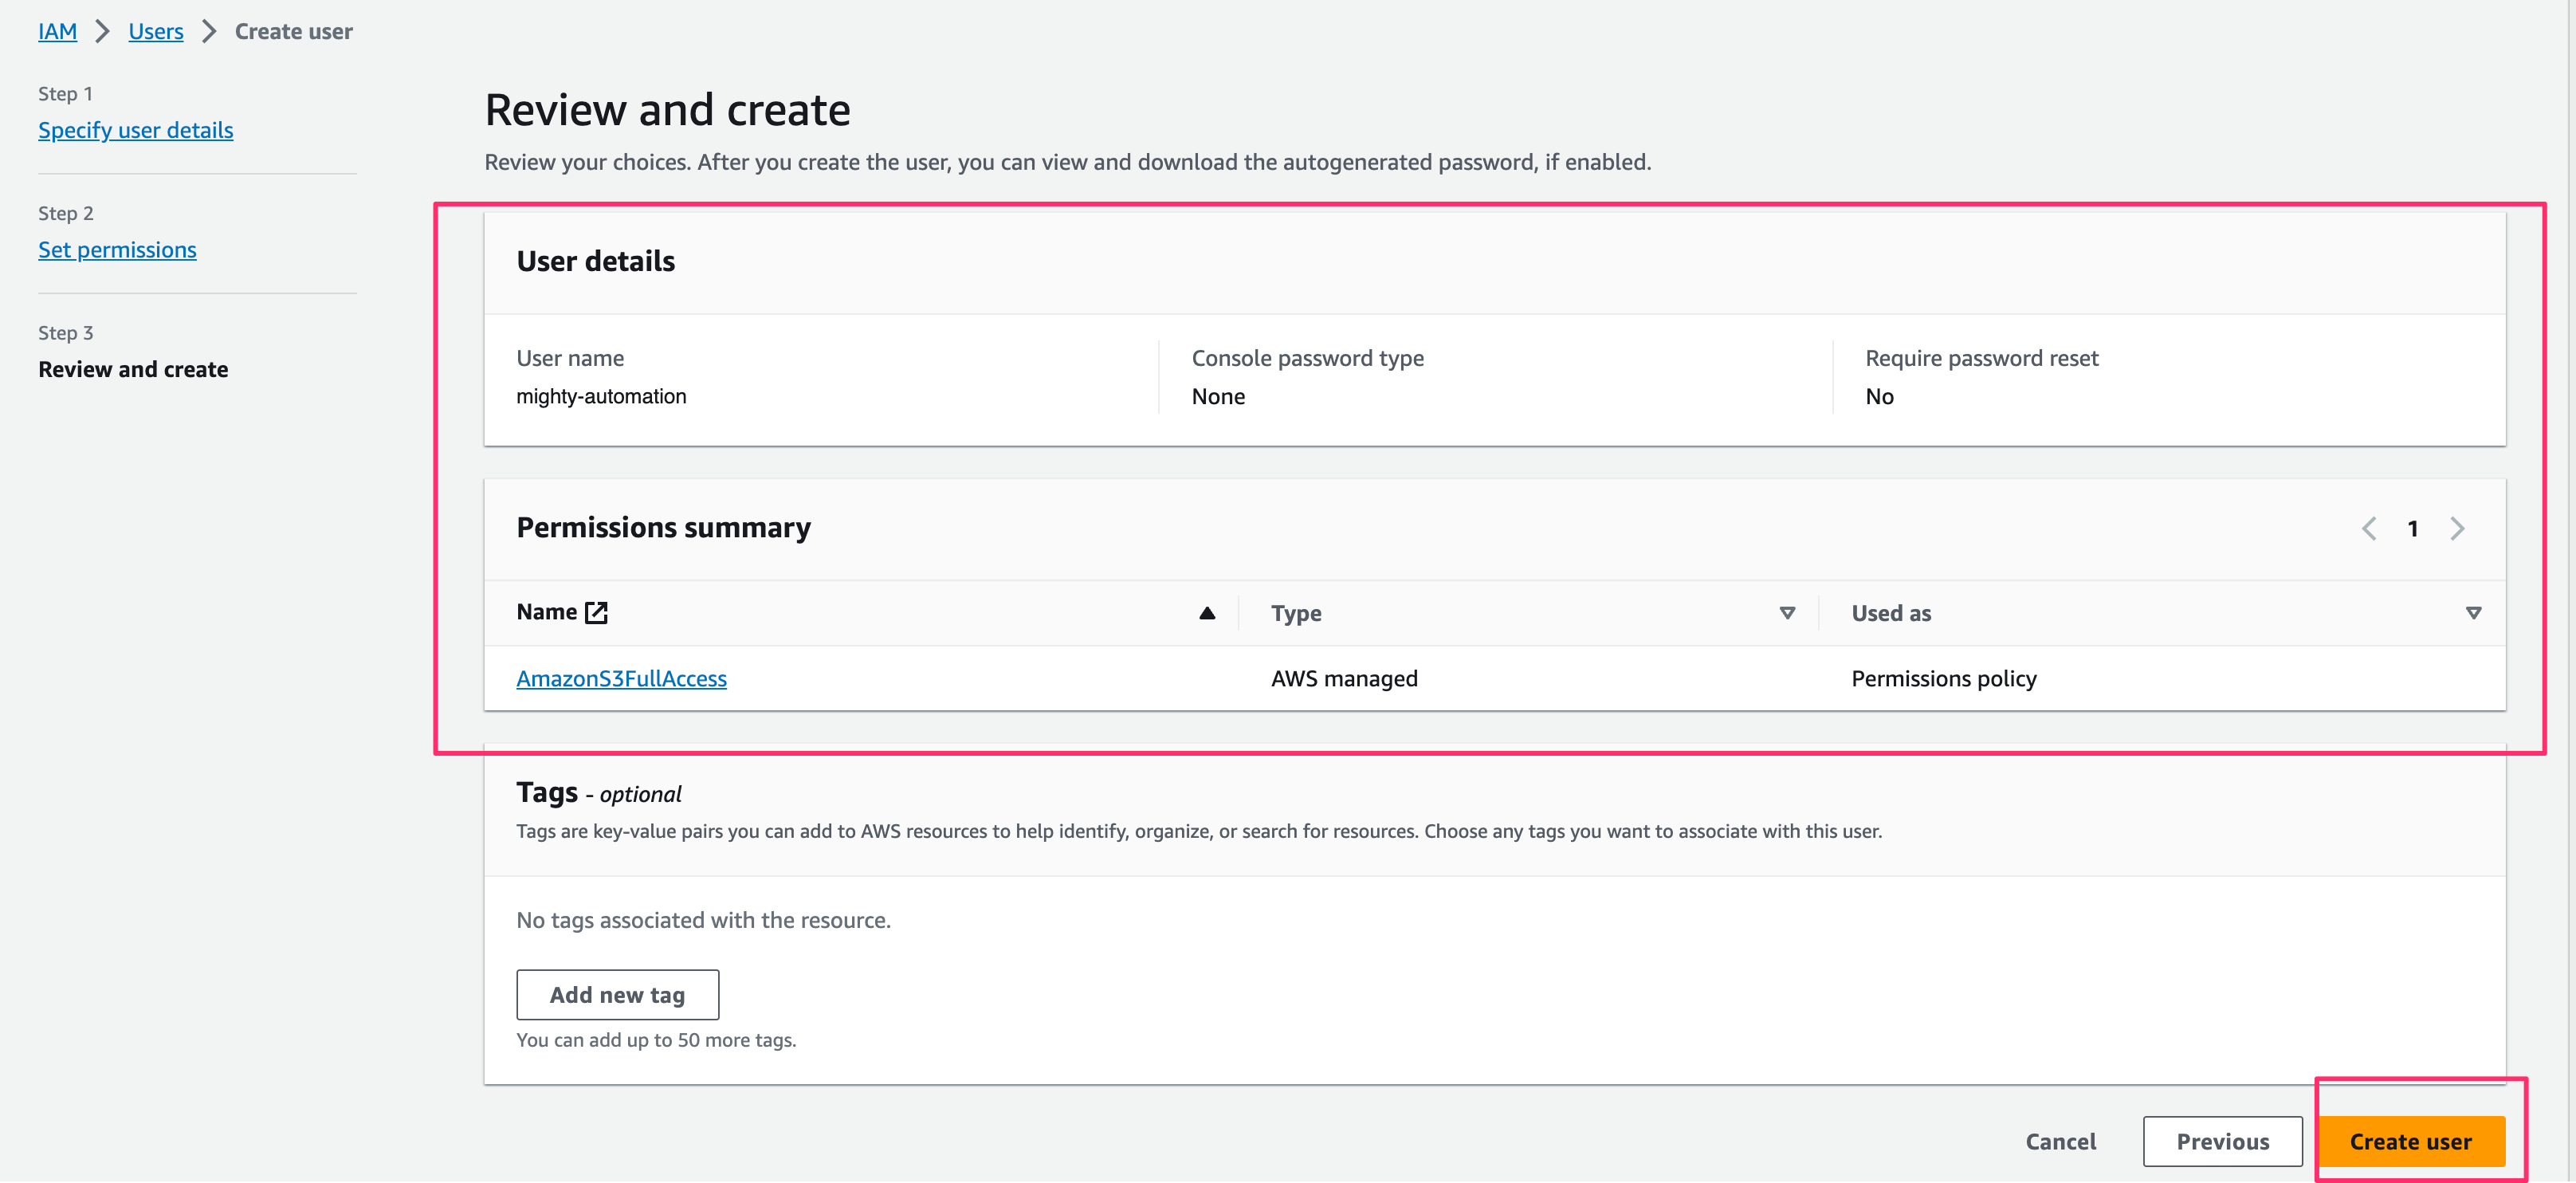Click the Create user button
The image size is (2576, 1183).
pyautogui.click(x=2412, y=1141)
